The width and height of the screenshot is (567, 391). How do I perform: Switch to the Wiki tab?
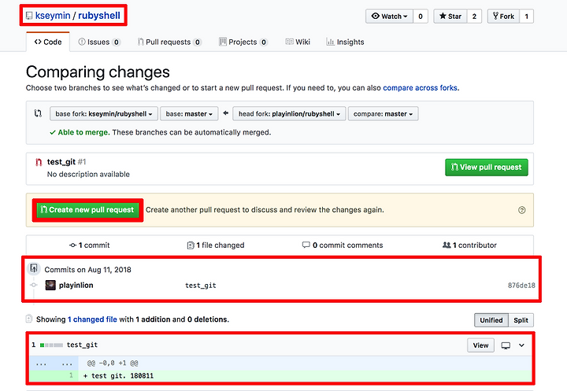pyautogui.click(x=298, y=42)
